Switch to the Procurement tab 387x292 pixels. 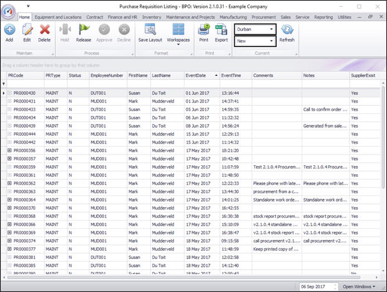click(x=264, y=17)
